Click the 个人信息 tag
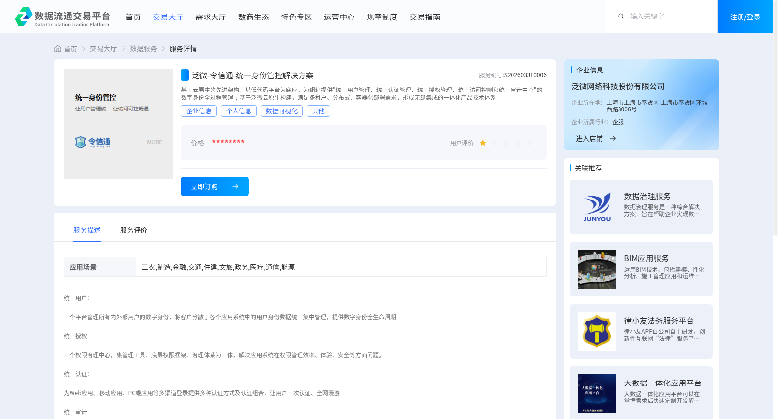Image resolution: width=778 pixels, height=419 pixels. 239,111
